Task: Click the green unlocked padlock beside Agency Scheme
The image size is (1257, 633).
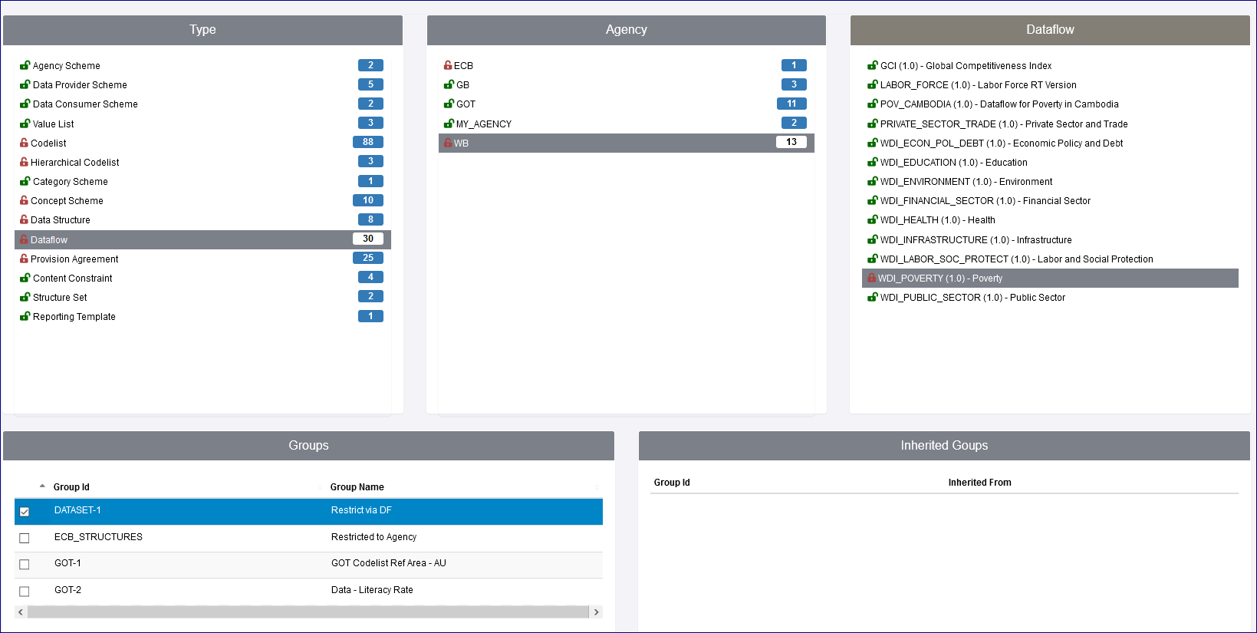Action: (25, 66)
